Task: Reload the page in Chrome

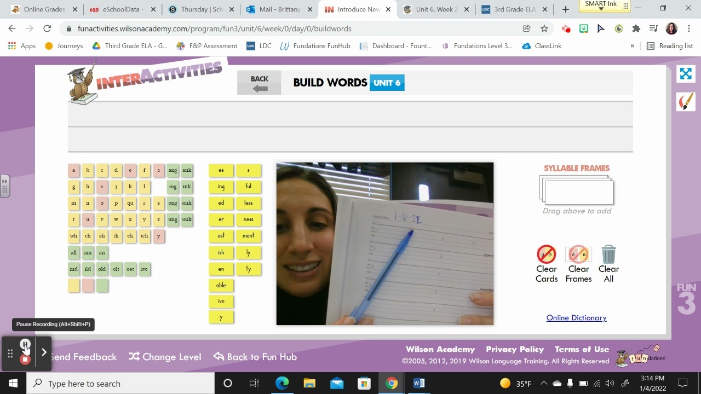Action: [47, 28]
